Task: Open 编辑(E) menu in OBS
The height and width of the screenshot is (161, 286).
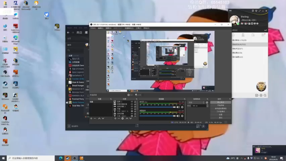Action: click(x=100, y=28)
